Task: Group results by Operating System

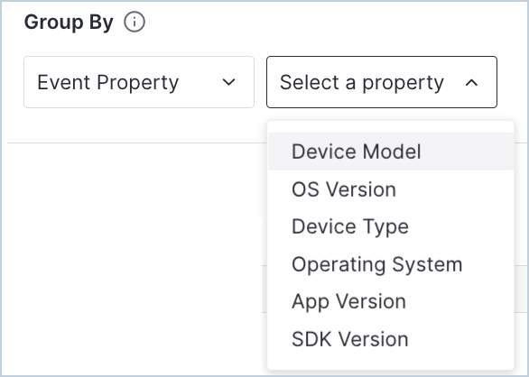Action: tap(391, 264)
